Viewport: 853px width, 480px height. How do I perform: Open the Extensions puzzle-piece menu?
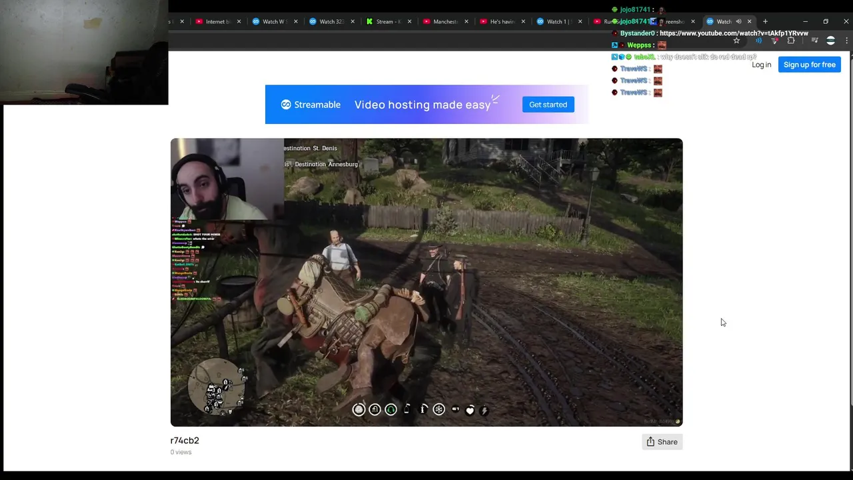(791, 41)
